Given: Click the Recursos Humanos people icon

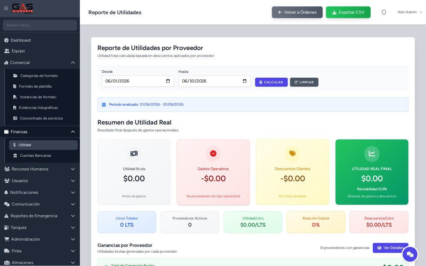Looking at the screenshot, I should [x=7, y=169].
